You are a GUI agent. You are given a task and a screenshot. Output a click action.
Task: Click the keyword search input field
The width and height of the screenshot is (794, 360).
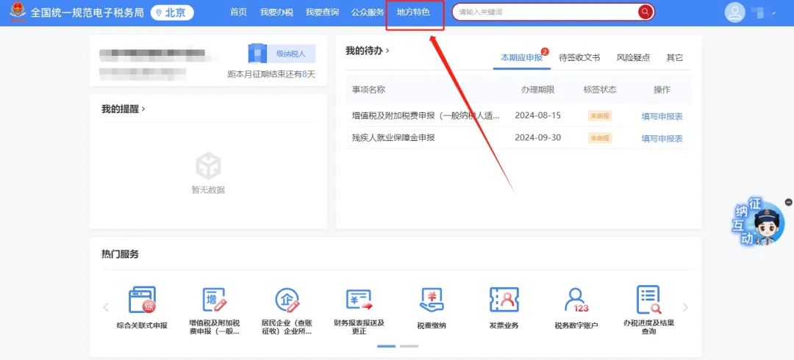(544, 12)
